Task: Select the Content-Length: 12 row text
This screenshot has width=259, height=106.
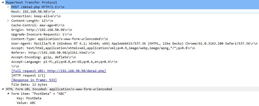Action: [32, 21]
